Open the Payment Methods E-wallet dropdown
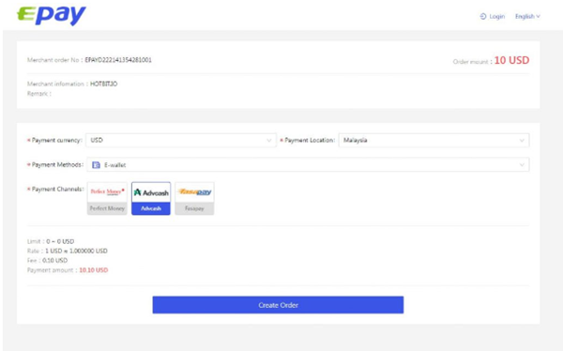The image size is (563, 351). (308, 164)
